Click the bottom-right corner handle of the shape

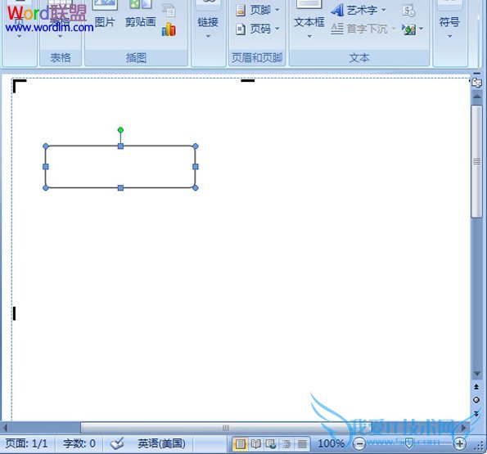tap(196, 188)
